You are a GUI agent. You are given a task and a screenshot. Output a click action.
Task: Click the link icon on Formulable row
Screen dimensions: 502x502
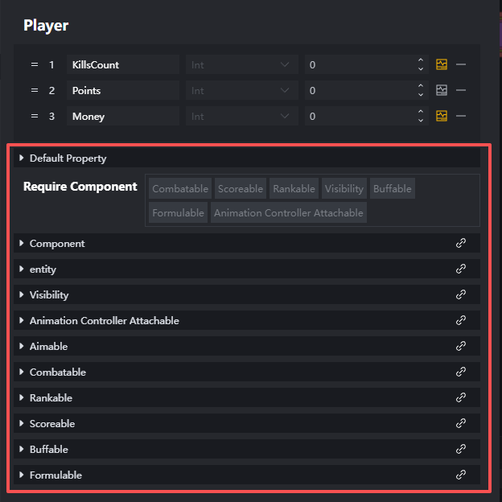461,475
